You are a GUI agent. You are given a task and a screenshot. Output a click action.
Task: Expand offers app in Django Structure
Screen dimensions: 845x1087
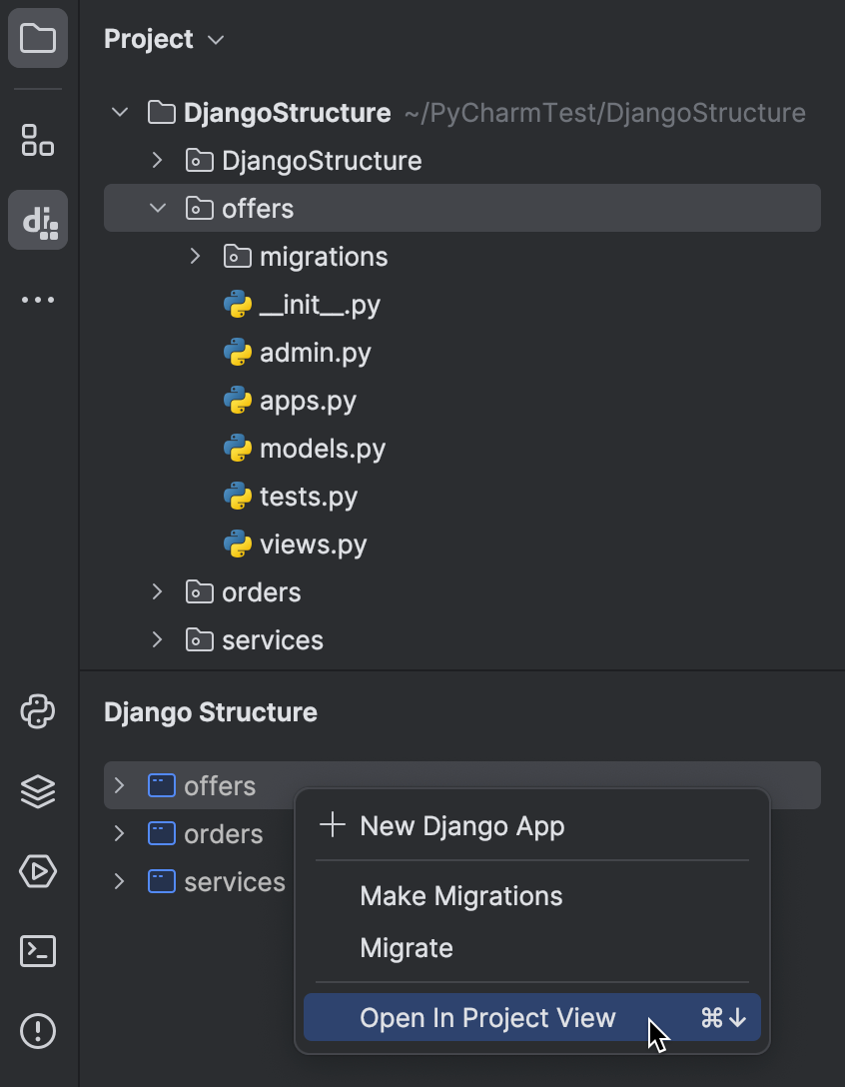tap(120, 786)
